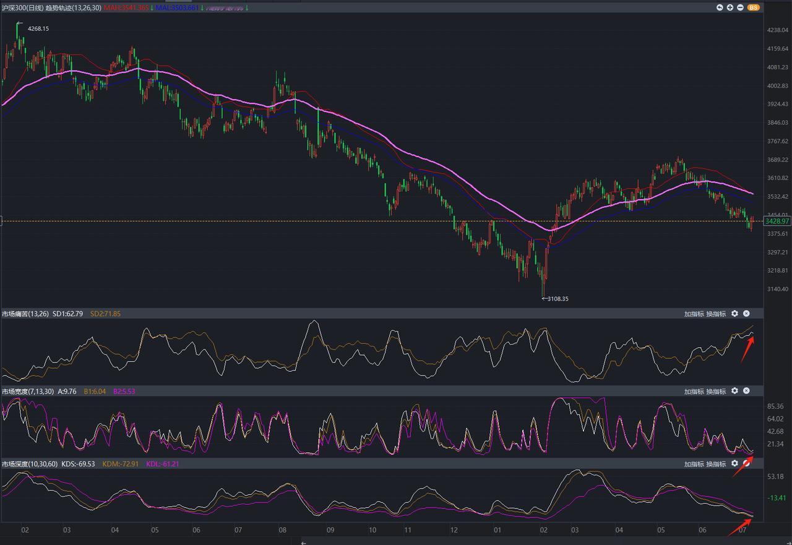Click the SD1:62.79 value

[68, 314]
